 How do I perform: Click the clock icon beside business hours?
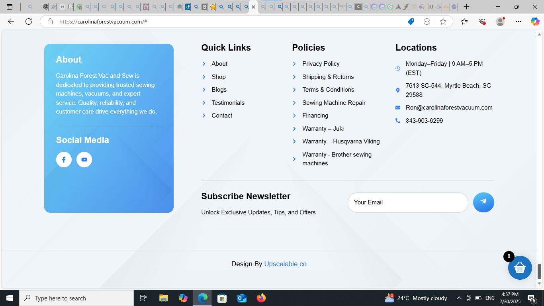pyautogui.click(x=397, y=69)
